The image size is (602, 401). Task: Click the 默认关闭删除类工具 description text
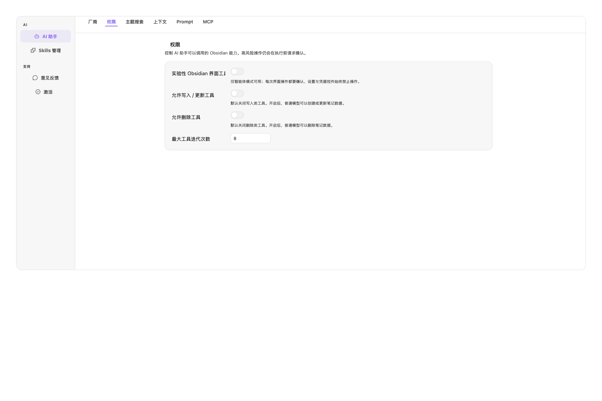coord(283,125)
